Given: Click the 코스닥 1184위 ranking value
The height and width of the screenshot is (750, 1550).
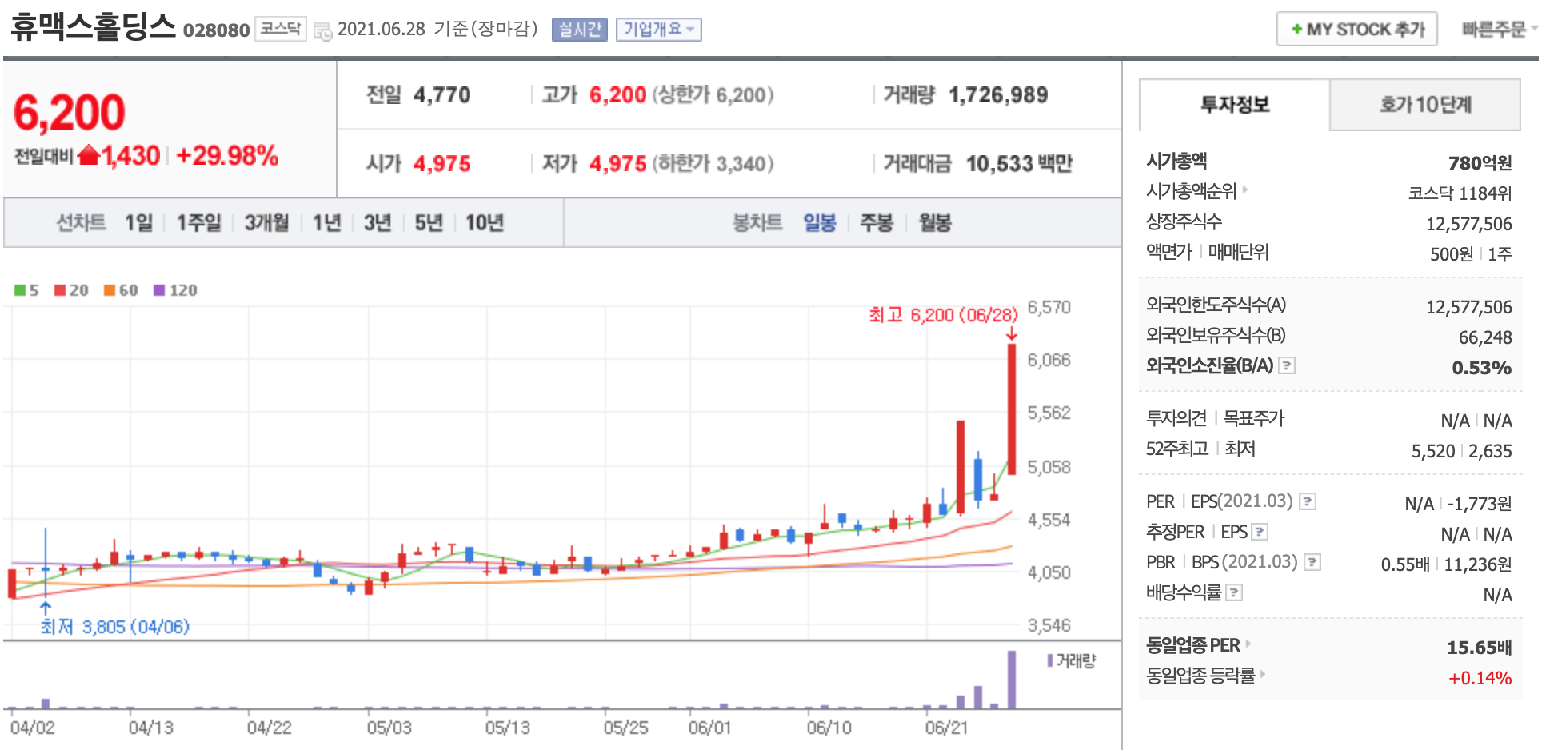Looking at the screenshot, I should coord(1460,193).
